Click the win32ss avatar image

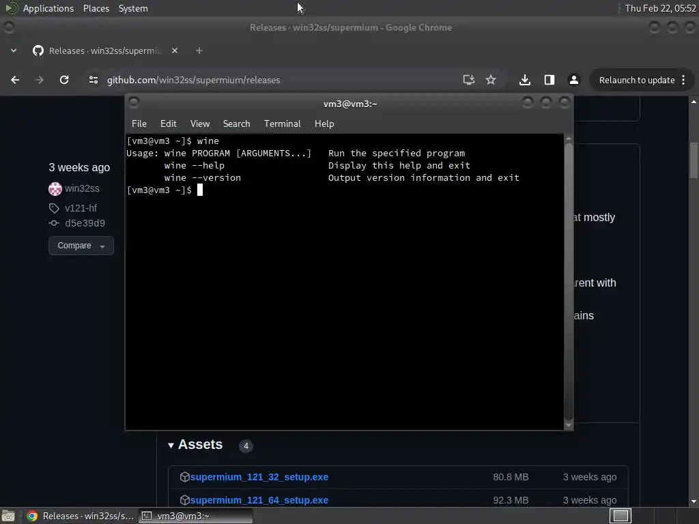point(55,189)
